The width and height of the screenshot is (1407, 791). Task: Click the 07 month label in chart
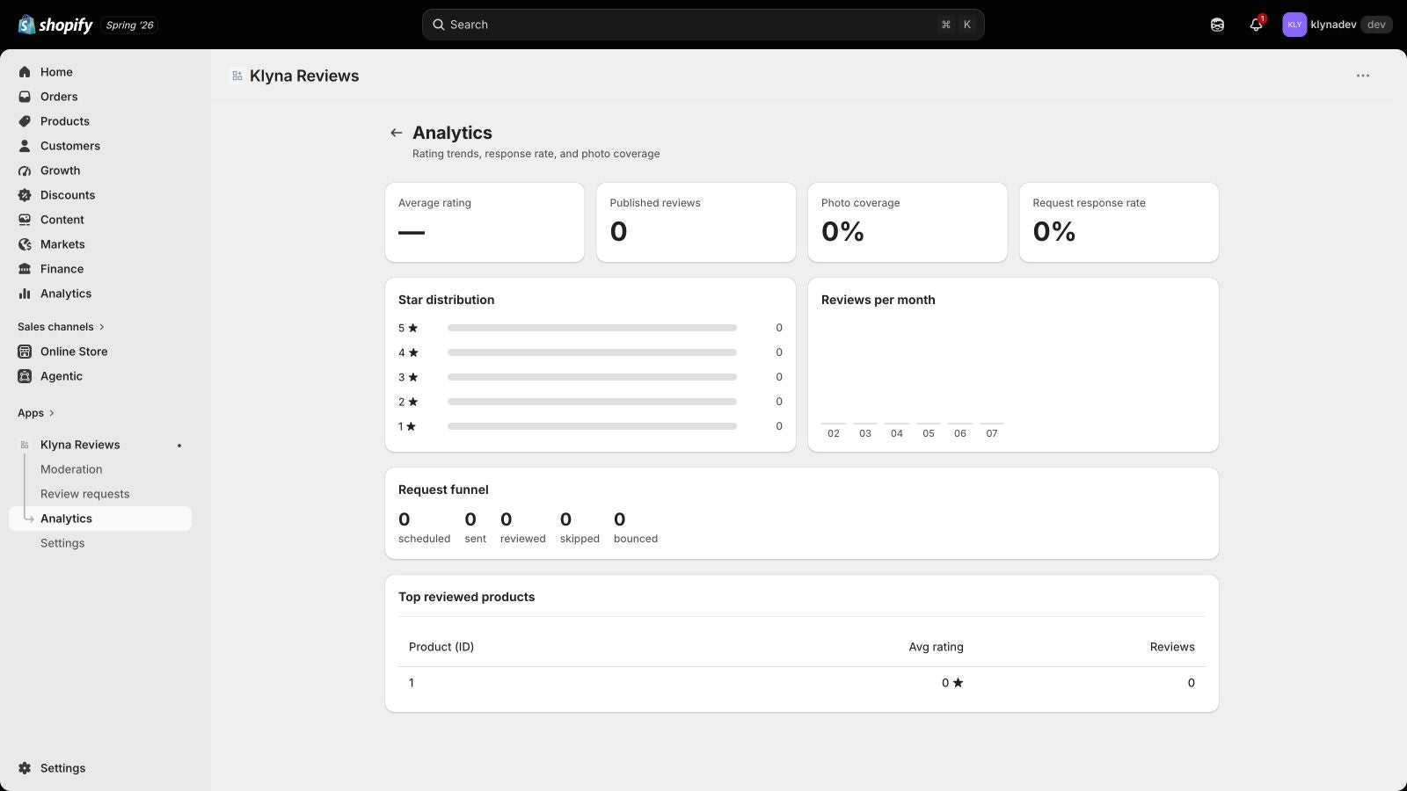992,433
